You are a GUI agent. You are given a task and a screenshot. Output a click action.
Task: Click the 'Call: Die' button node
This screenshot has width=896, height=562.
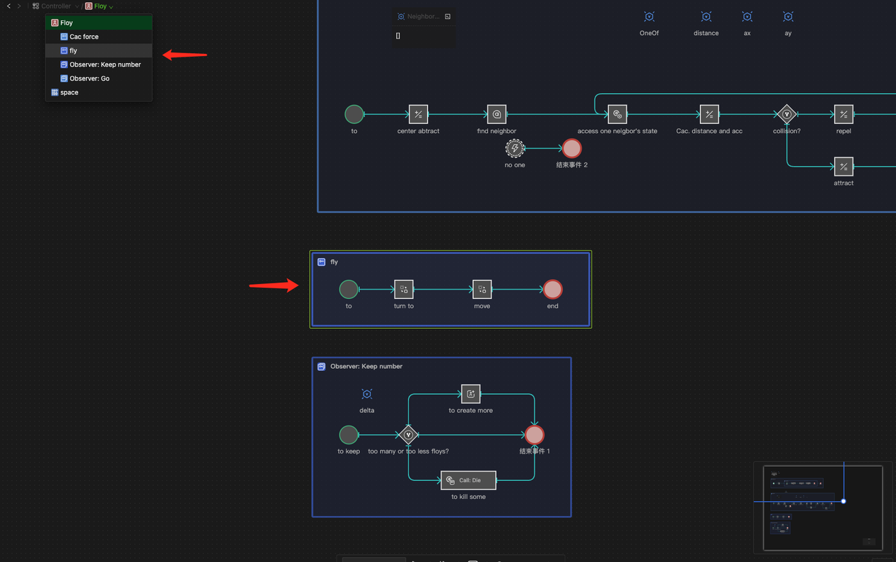pos(468,480)
